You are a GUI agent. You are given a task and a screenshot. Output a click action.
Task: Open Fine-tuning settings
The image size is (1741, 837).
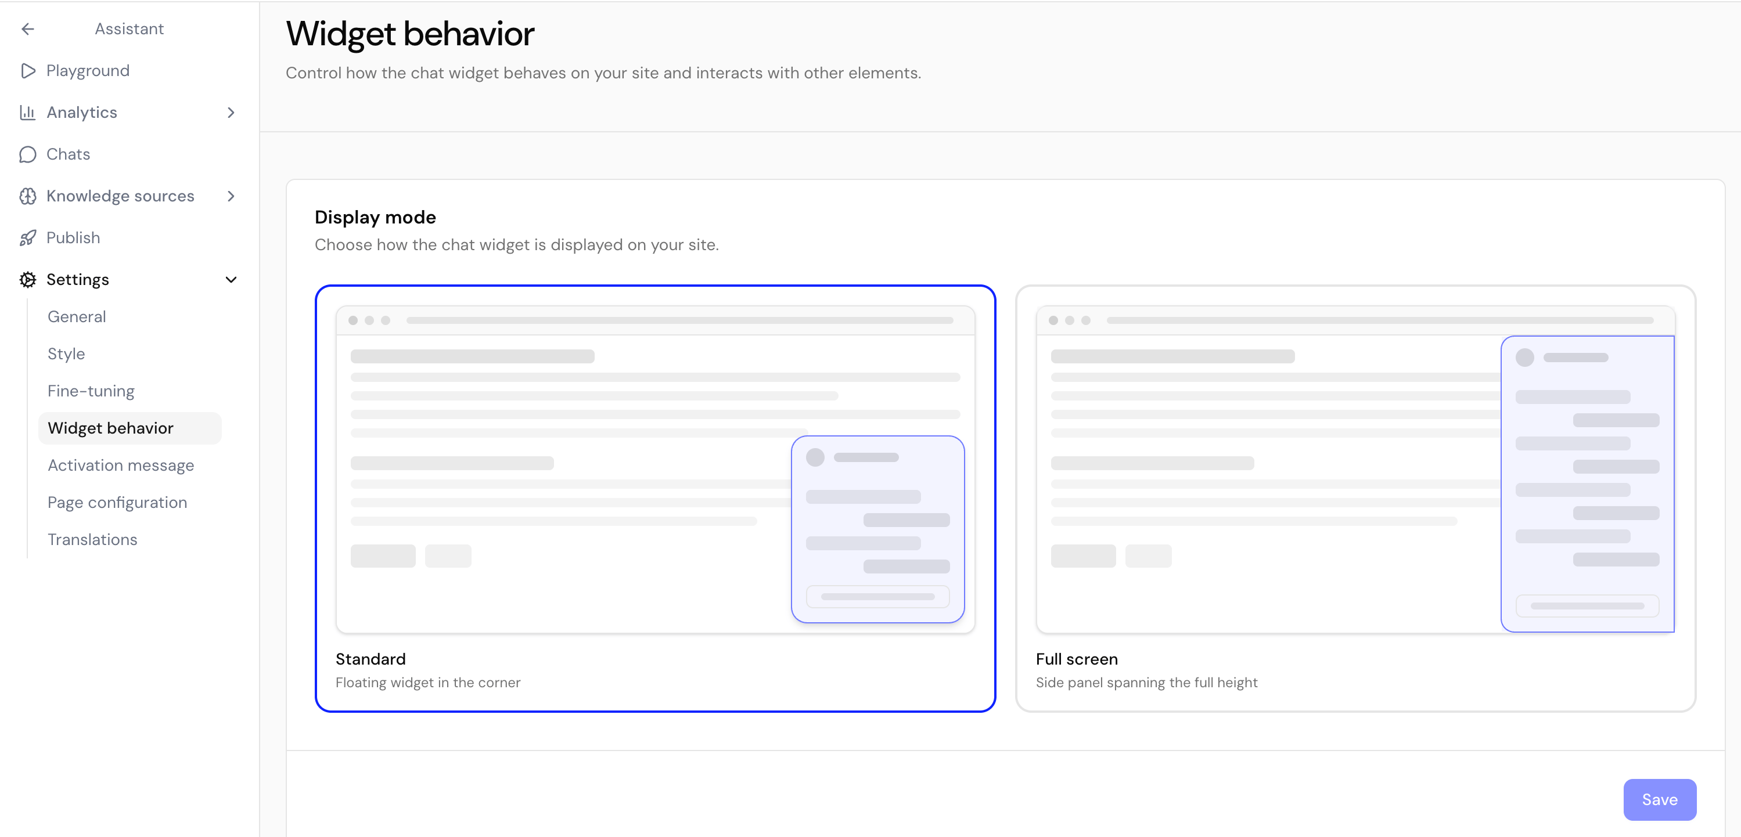pyautogui.click(x=91, y=391)
